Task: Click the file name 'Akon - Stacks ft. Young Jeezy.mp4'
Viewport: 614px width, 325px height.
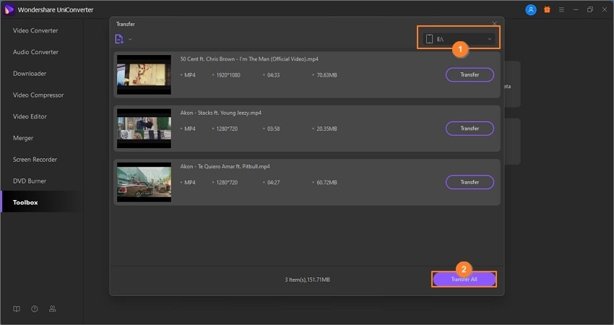Action: click(221, 113)
